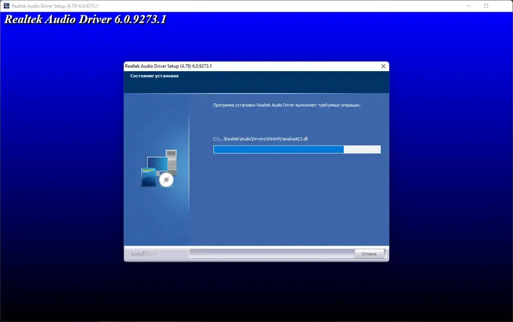This screenshot has height=322, width=513.
Task: Click the 'Программа установки Realtek Audio Driver' message
Action: point(287,105)
